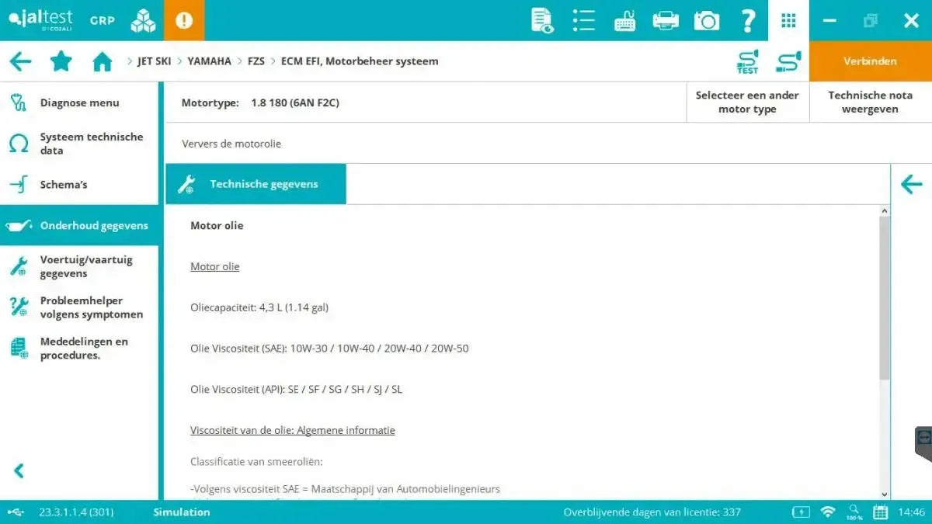
Task: Open the help question mark
Action: pyautogui.click(x=747, y=21)
